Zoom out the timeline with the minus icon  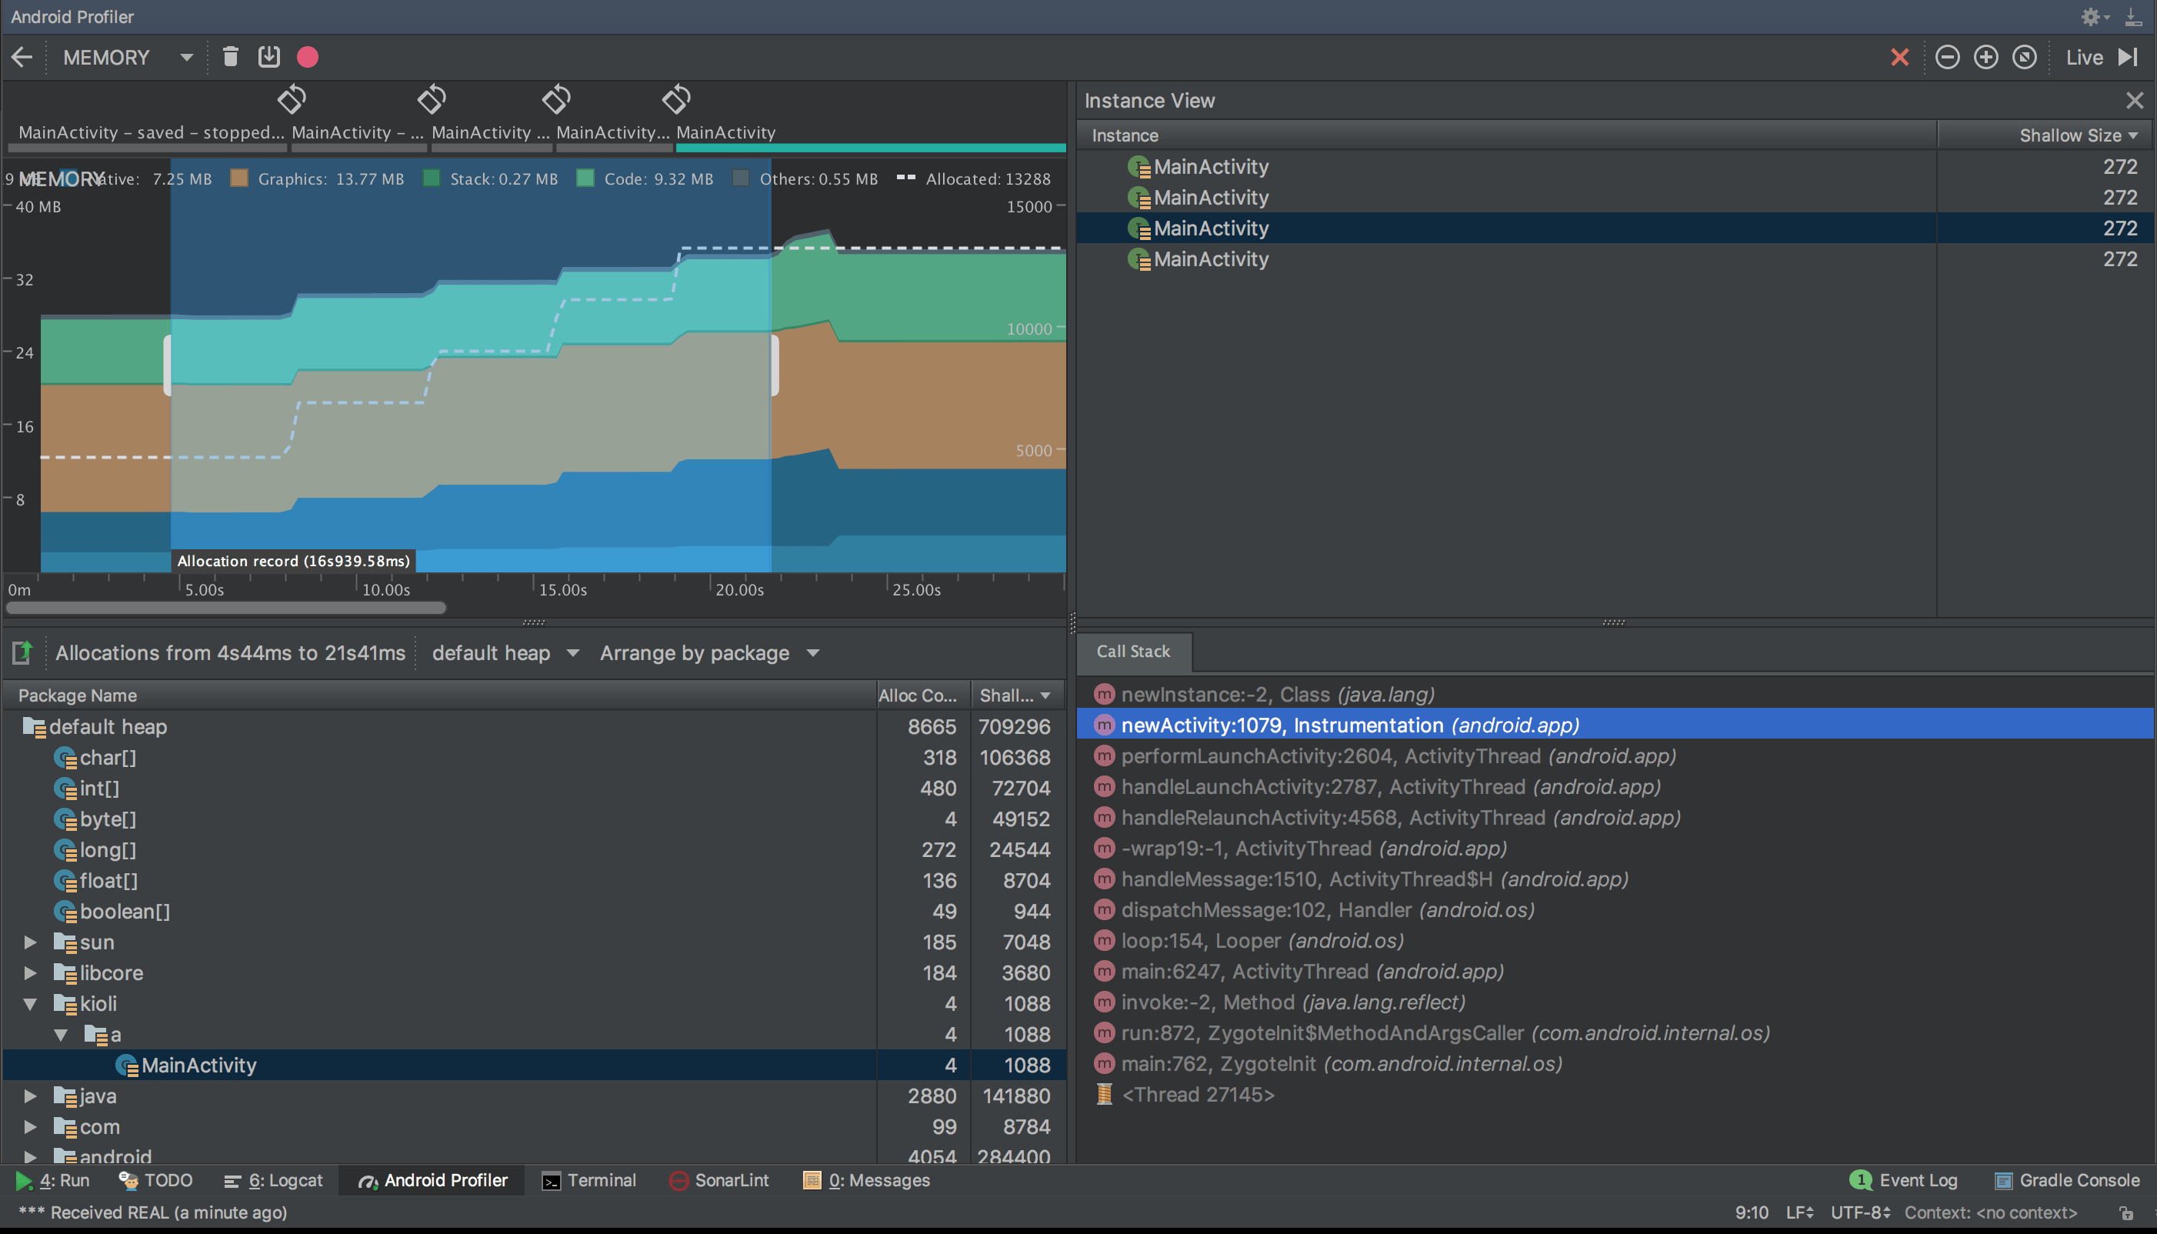(x=1947, y=57)
